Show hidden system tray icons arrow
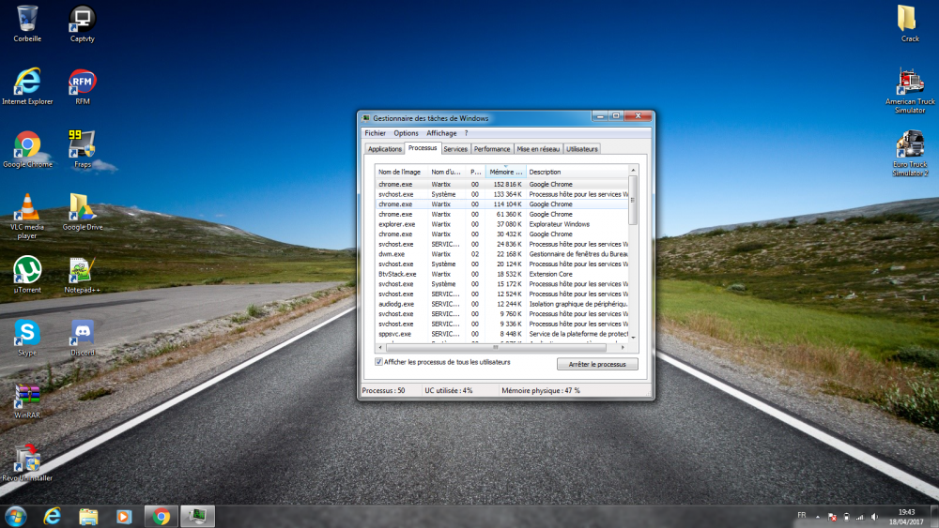Image resolution: width=939 pixels, height=528 pixels. click(817, 517)
